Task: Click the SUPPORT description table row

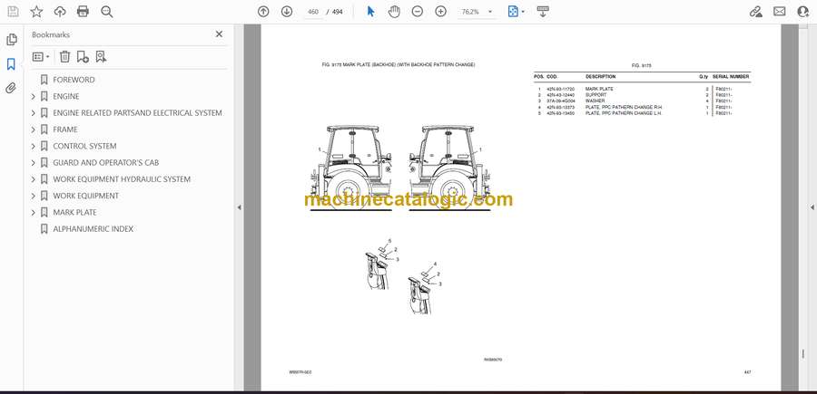Action: (642, 95)
